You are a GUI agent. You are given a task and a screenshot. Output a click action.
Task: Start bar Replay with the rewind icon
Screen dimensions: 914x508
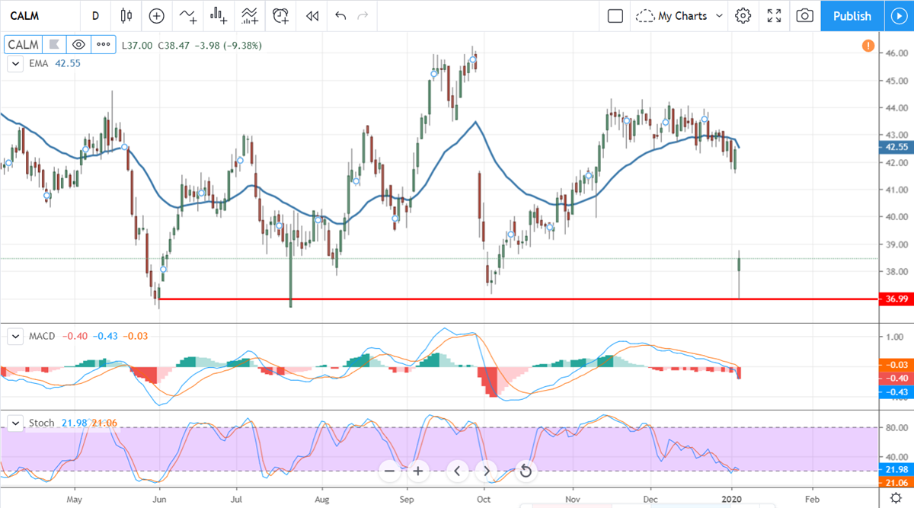click(x=311, y=15)
